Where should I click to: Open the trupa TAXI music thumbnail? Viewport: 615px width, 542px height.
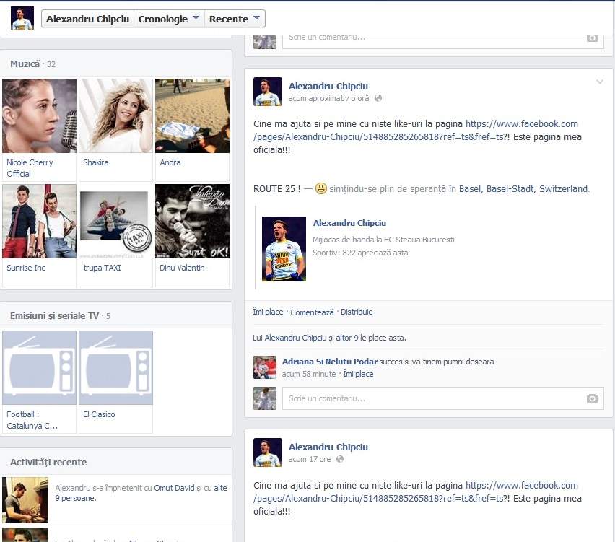pos(115,221)
